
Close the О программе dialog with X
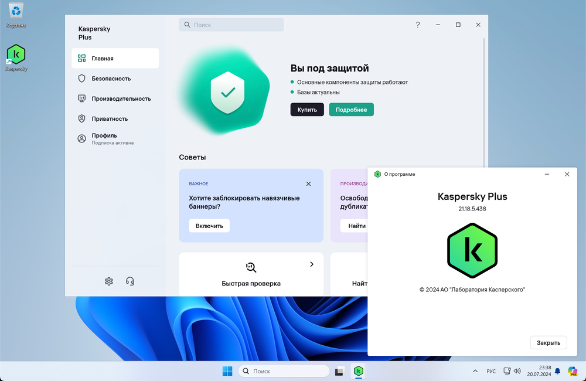pos(567,174)
